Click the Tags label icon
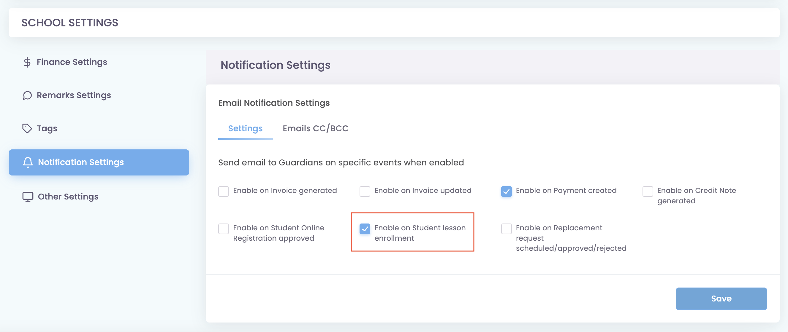 tap(27, 128)
